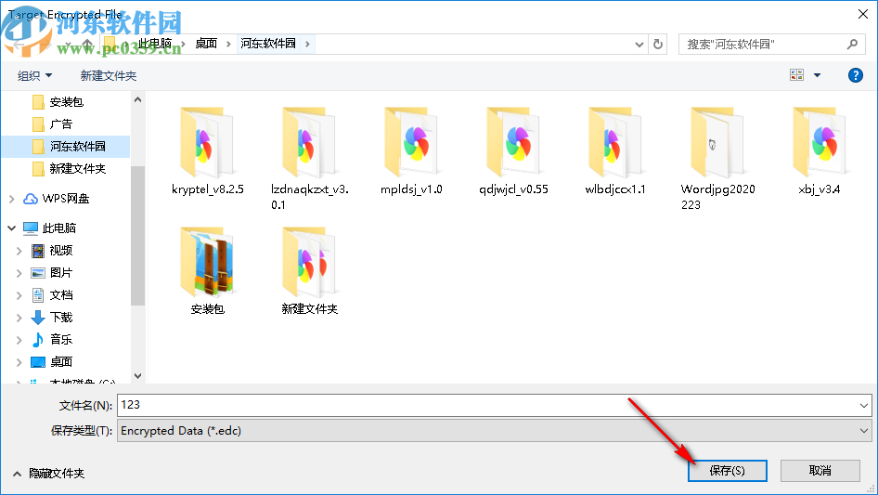
Task: Select the Wordjpg2020223 folder icon
Action: [717, 142]
